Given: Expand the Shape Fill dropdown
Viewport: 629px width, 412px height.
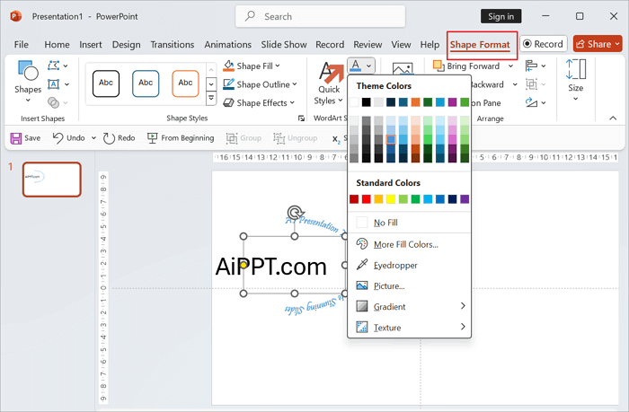Looking at the screenshot, I should 278,66.
